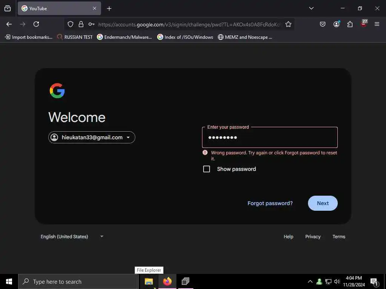Show hidden system tray icons
Image resolution: width=386 pixels, height=289 pixels.
point(310,281)
